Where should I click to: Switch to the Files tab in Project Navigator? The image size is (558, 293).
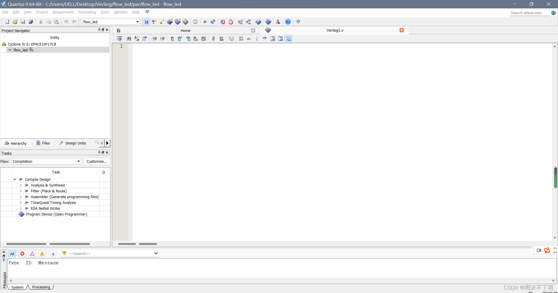43,143
